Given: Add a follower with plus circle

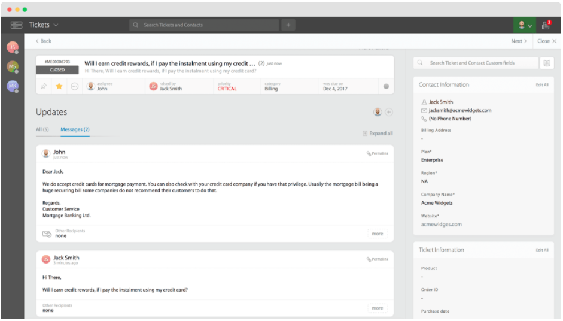Looking at the screenshot, I should pyautogui.click(x=389, y=112).
